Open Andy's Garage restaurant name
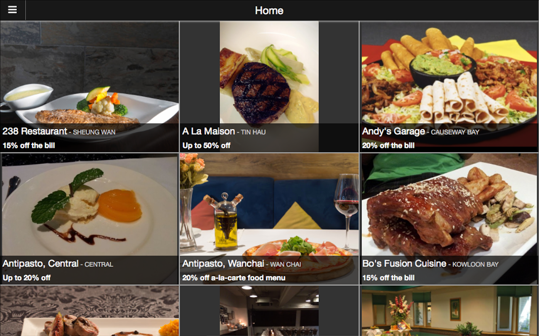This screenshot has width=539, height=336. pos(393,131)
